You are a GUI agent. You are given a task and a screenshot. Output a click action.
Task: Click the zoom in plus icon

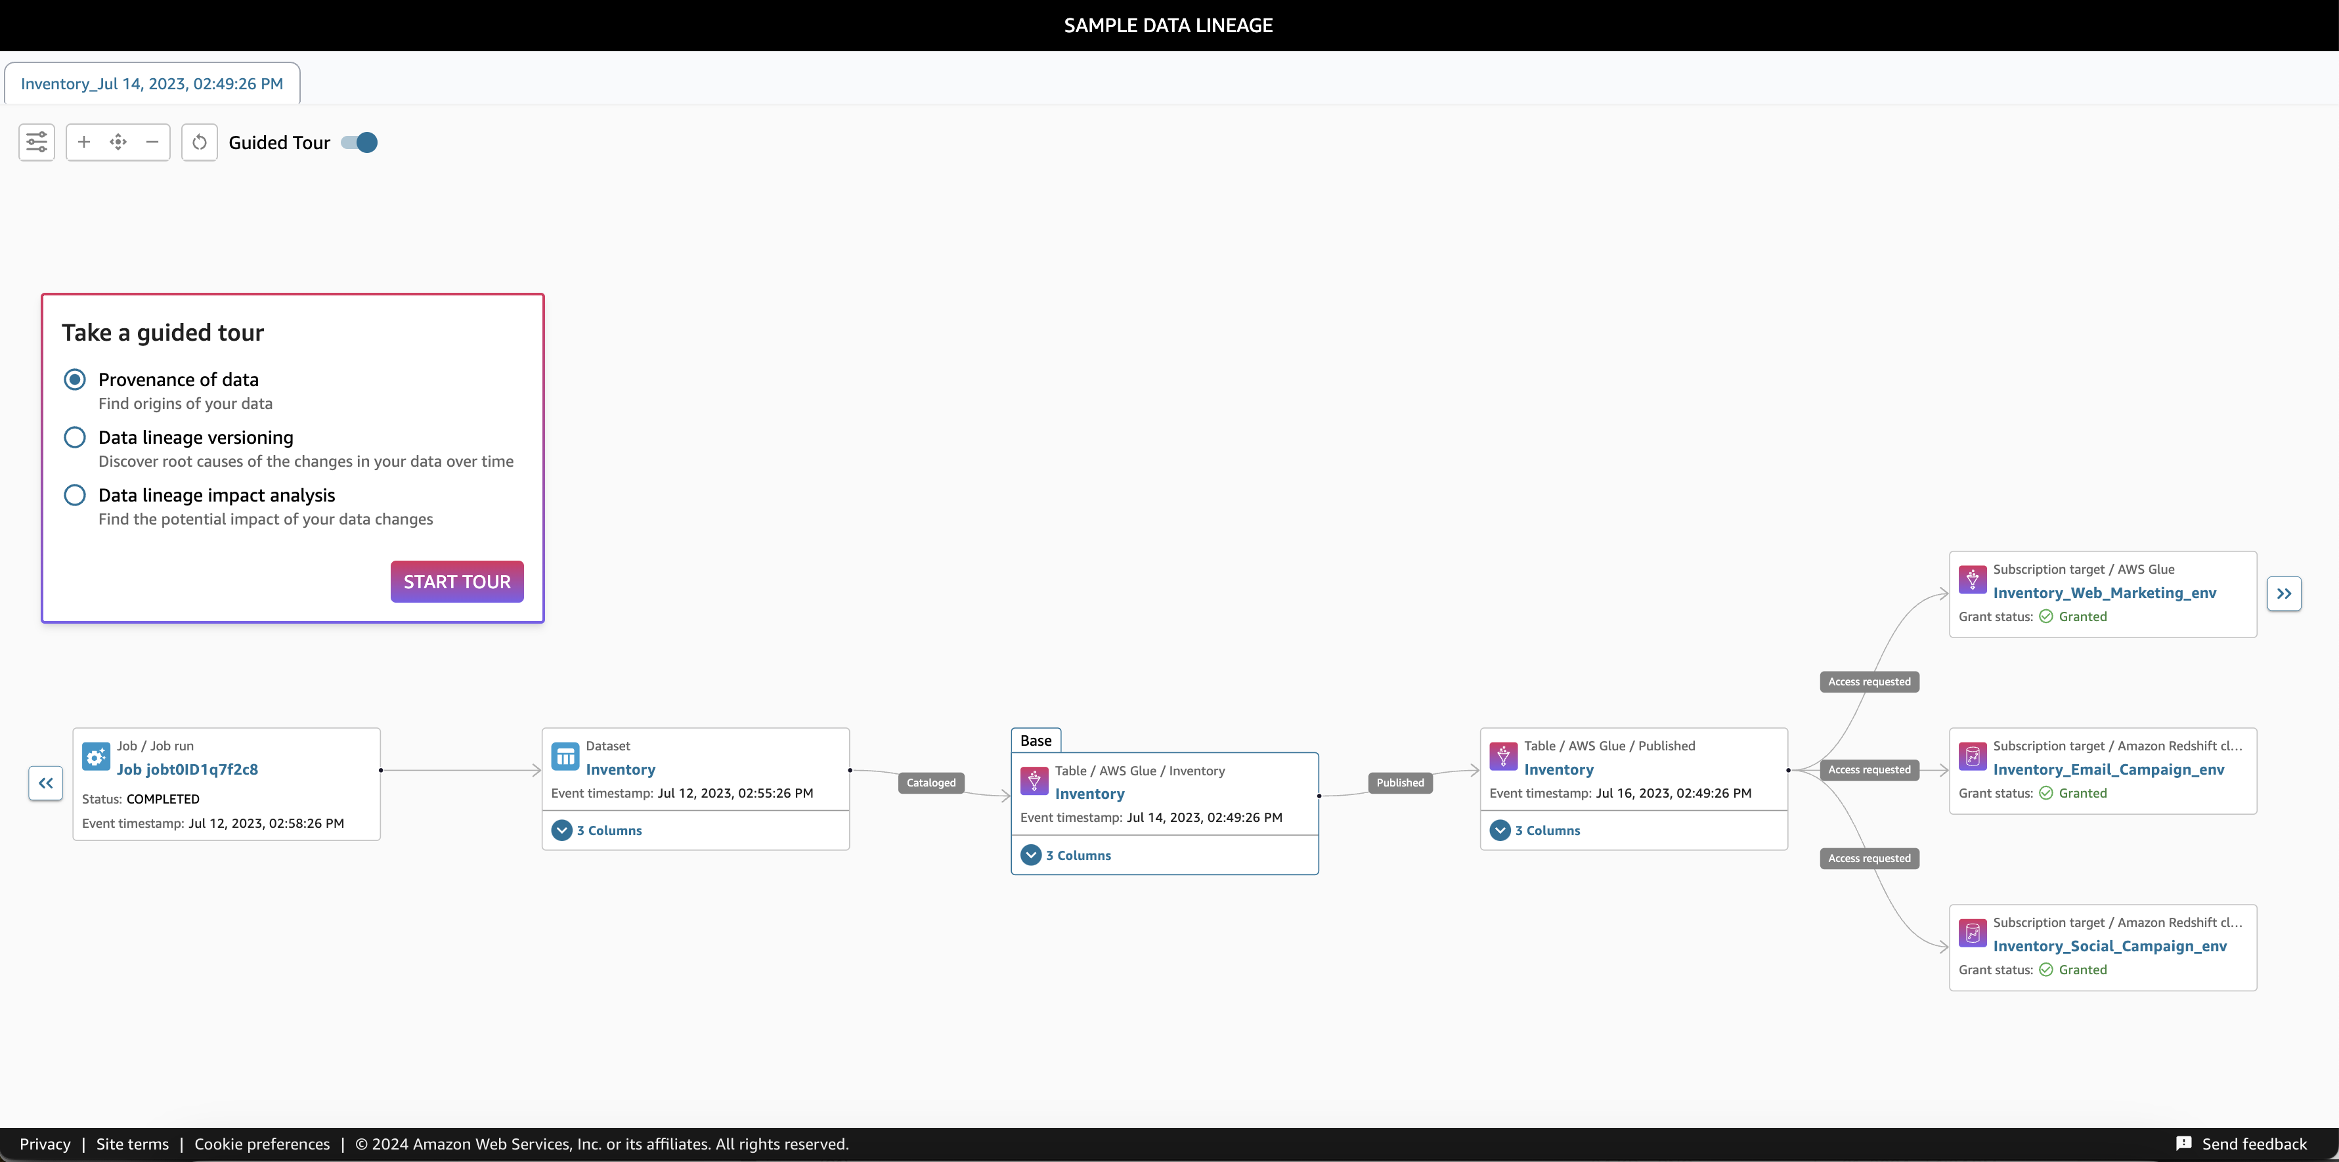[x=83, y=142]
